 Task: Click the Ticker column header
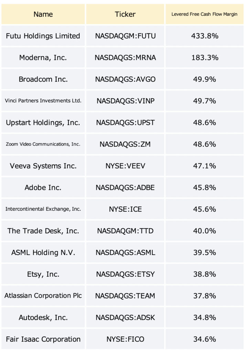[x=125, y=14]
